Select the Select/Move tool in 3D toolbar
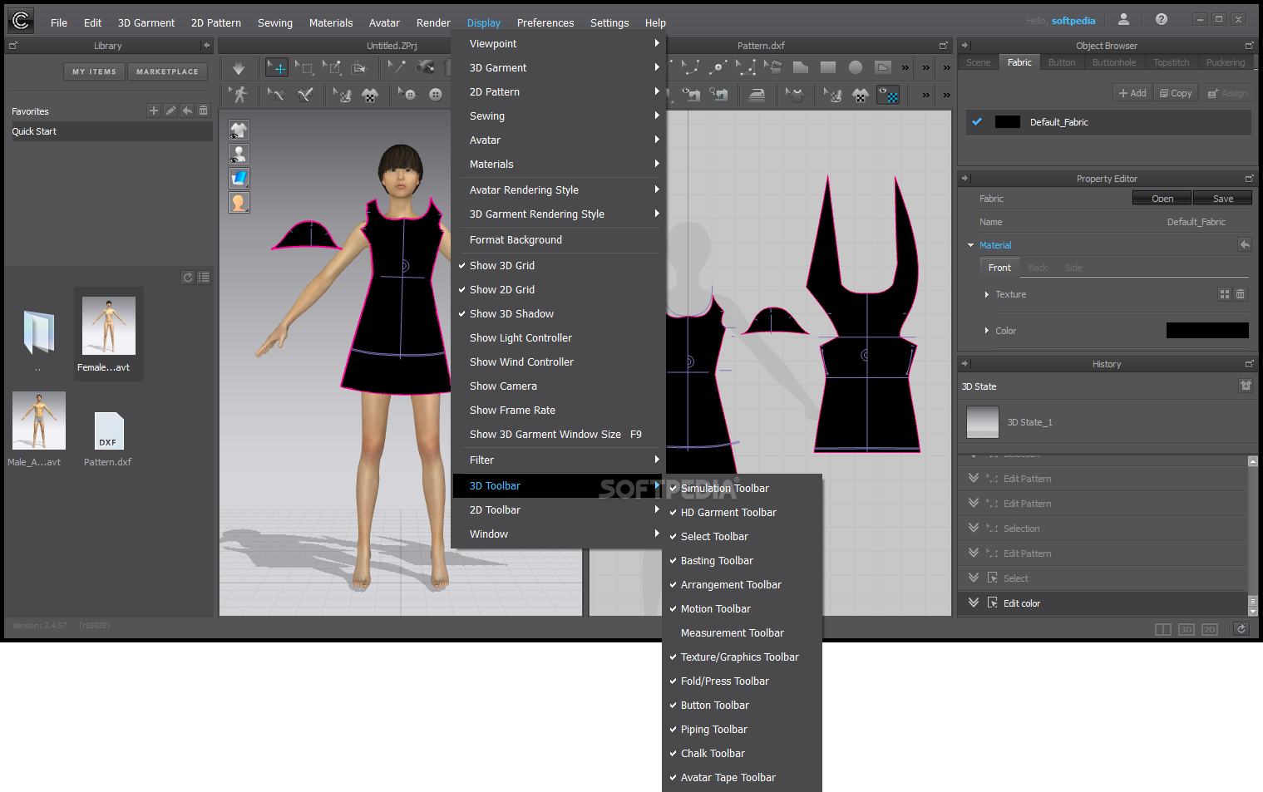This screenshot has height=792, width=1263. point(276,68)
